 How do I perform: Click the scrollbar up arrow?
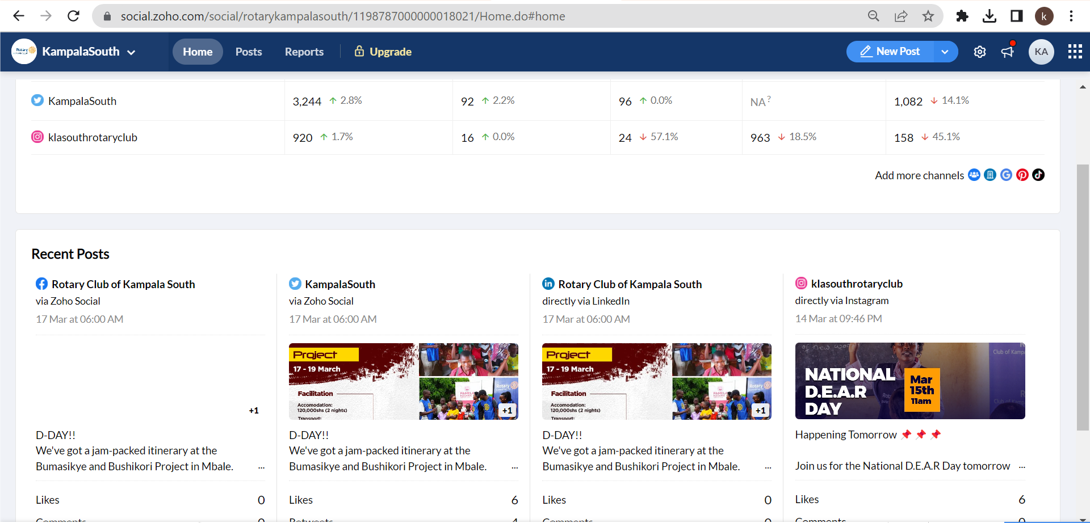click(1083, 87)
